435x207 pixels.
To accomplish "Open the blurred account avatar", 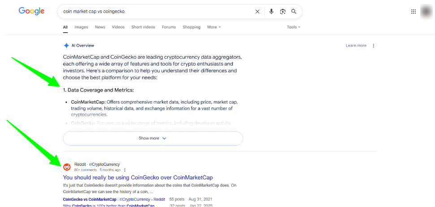I will [426, 11].
